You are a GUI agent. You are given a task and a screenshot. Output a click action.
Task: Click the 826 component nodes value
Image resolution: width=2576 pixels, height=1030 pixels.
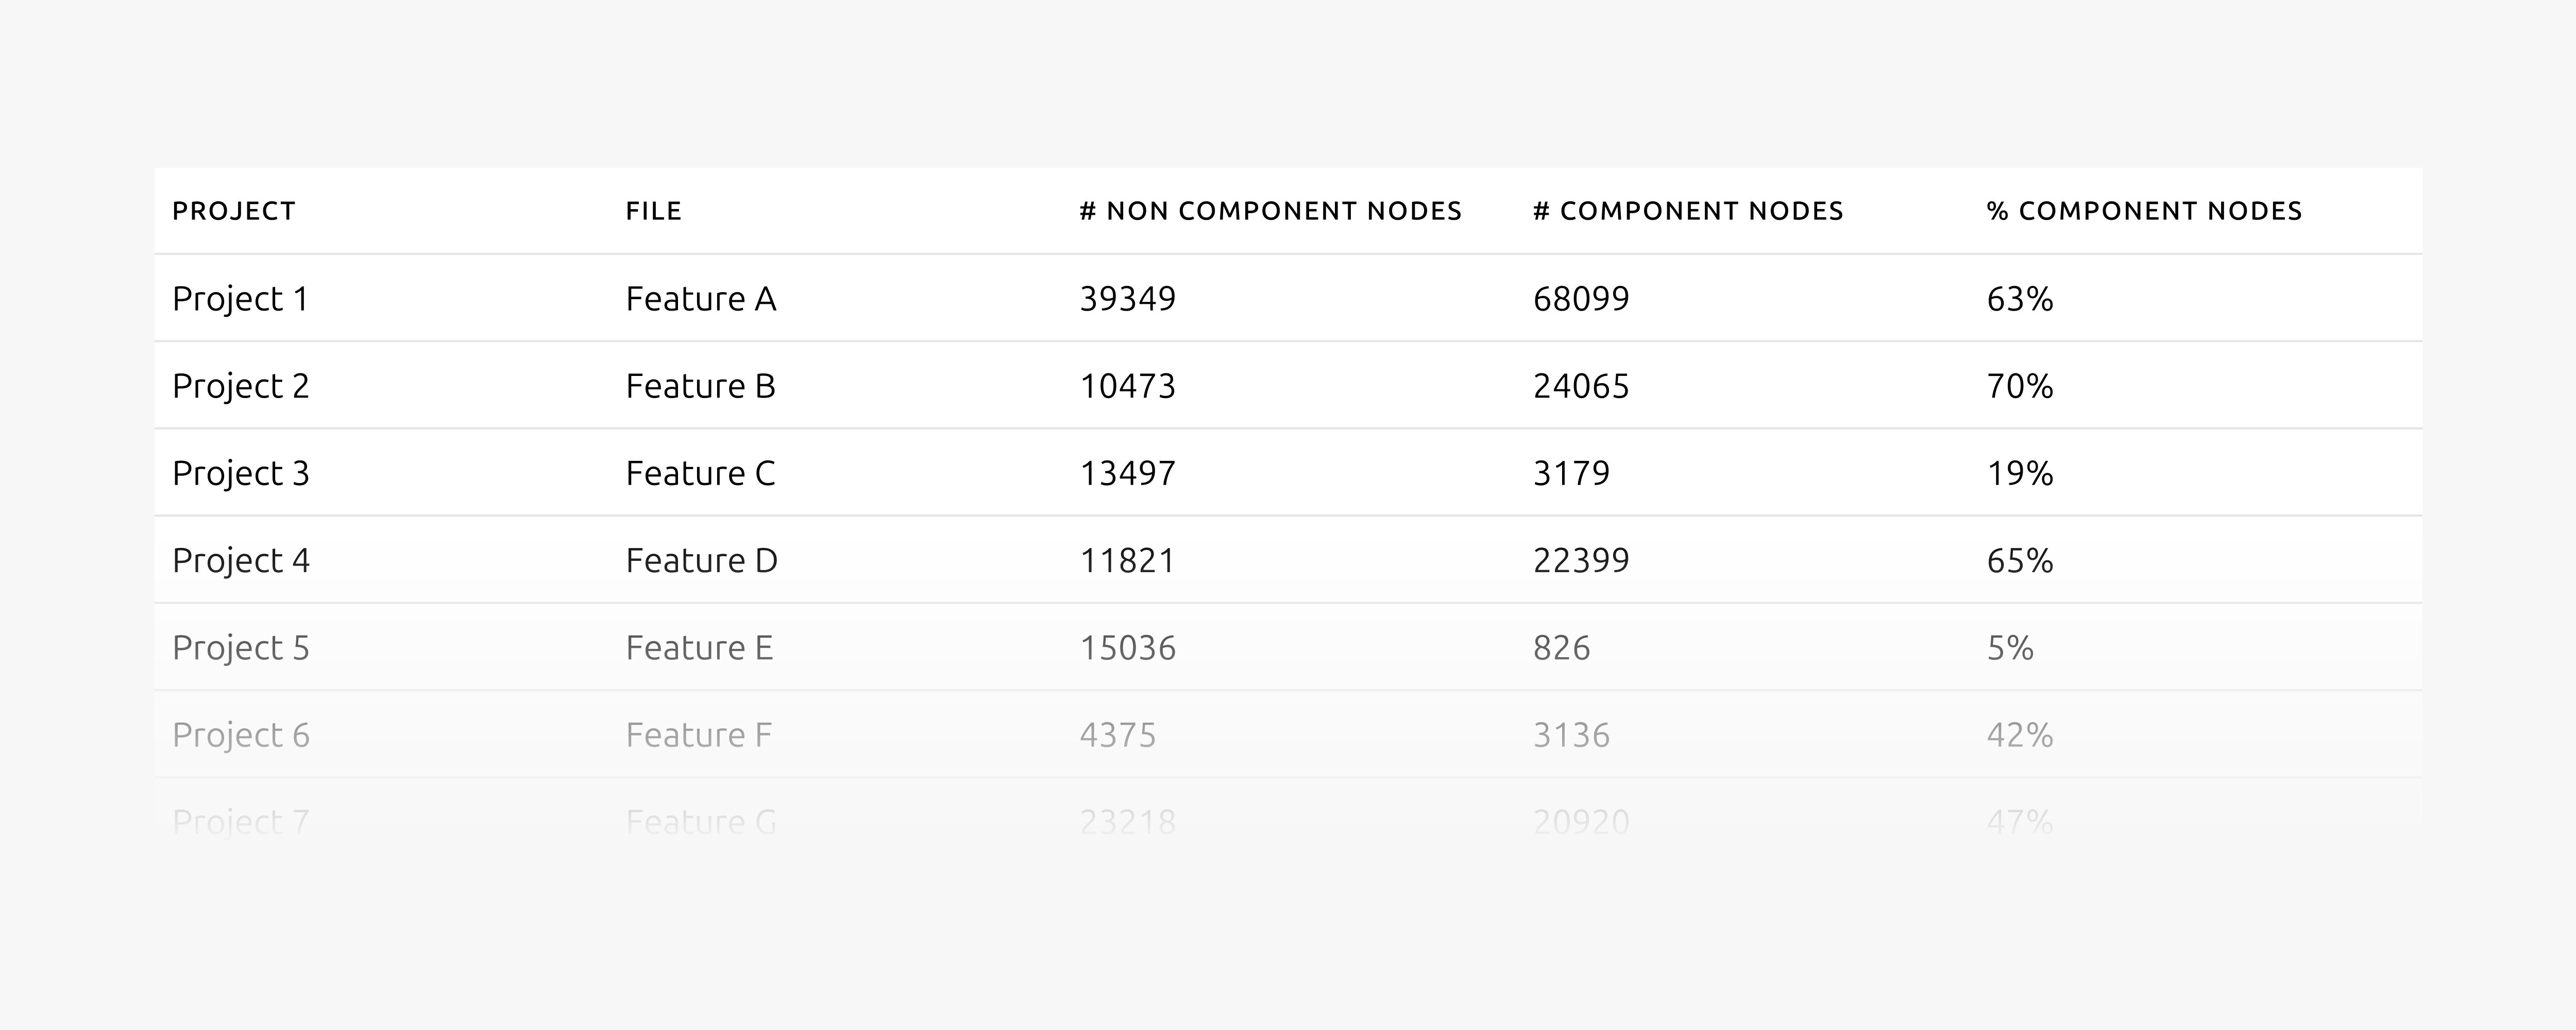1562,648
